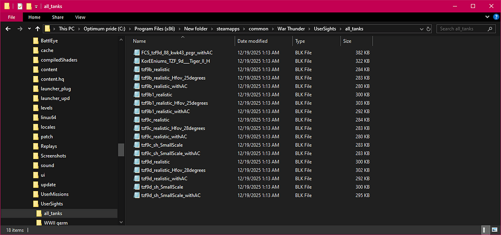Open the View ribbon tab
This screenshot has height=235, width=501.
point(80,17)
